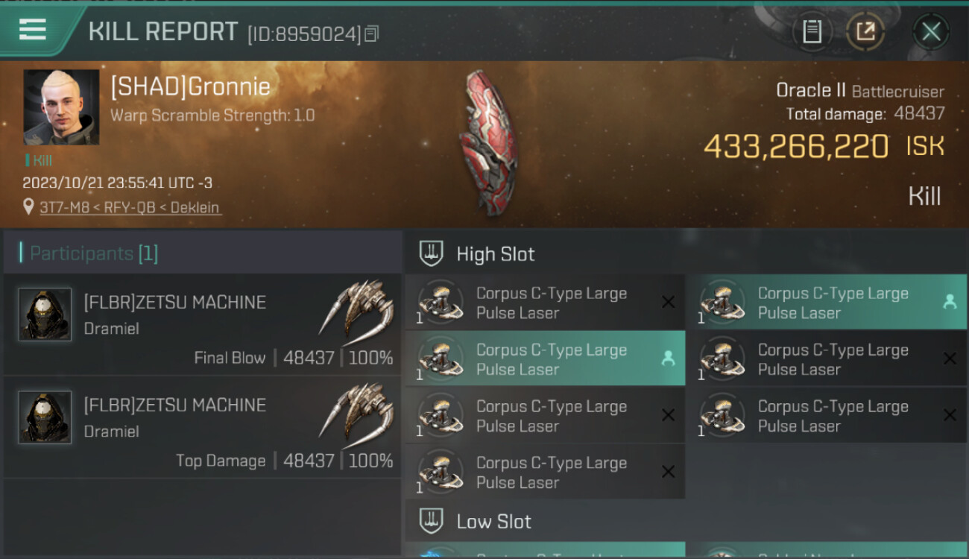
Task: Click ZETSU MACHINE Final Blow portrait
Action: (x=45, y=315)
